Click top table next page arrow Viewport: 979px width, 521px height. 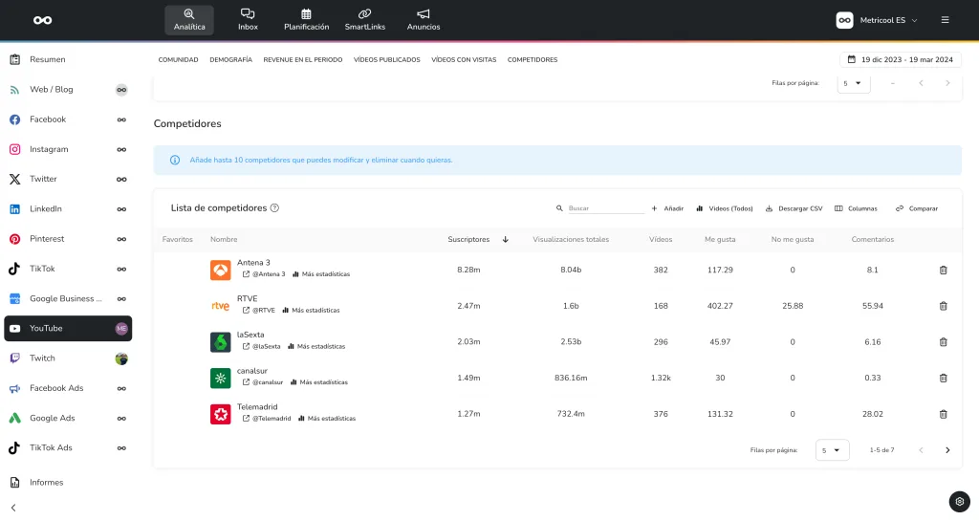point(947,83)
